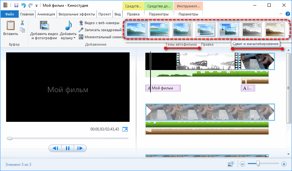
Task: Collapse the ribbon using the chevron
Action: pyautogui.click(x=281, y=14)
